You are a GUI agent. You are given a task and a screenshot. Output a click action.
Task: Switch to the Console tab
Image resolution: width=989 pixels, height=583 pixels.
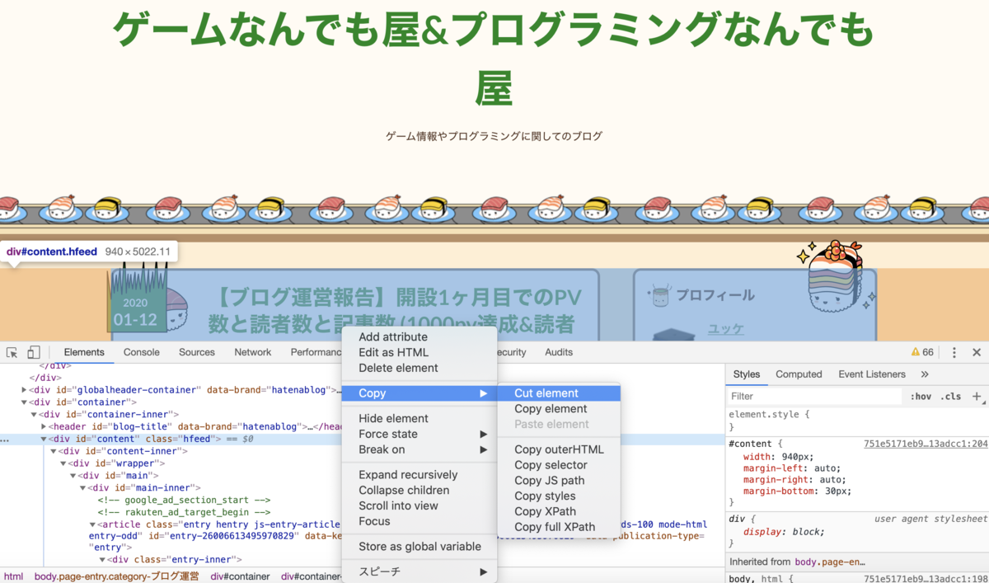coord(142,352)
